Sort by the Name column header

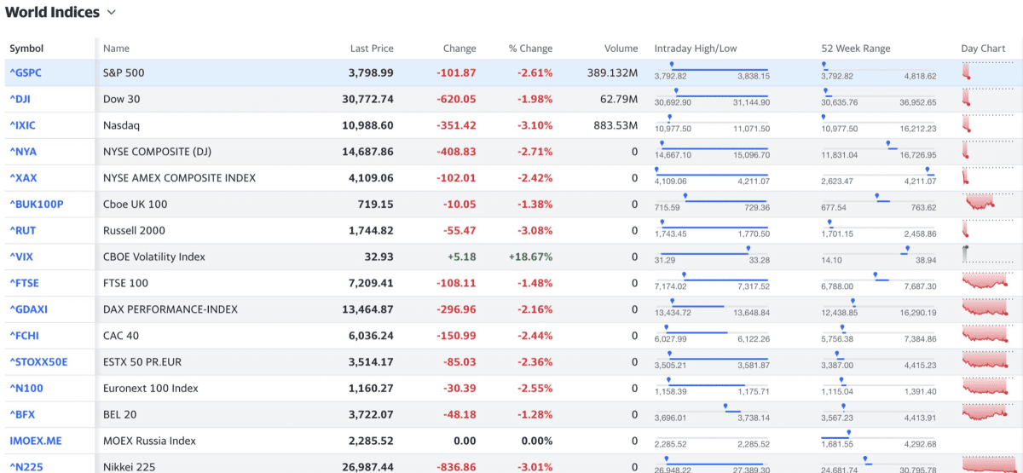click(x=116, y=49)
